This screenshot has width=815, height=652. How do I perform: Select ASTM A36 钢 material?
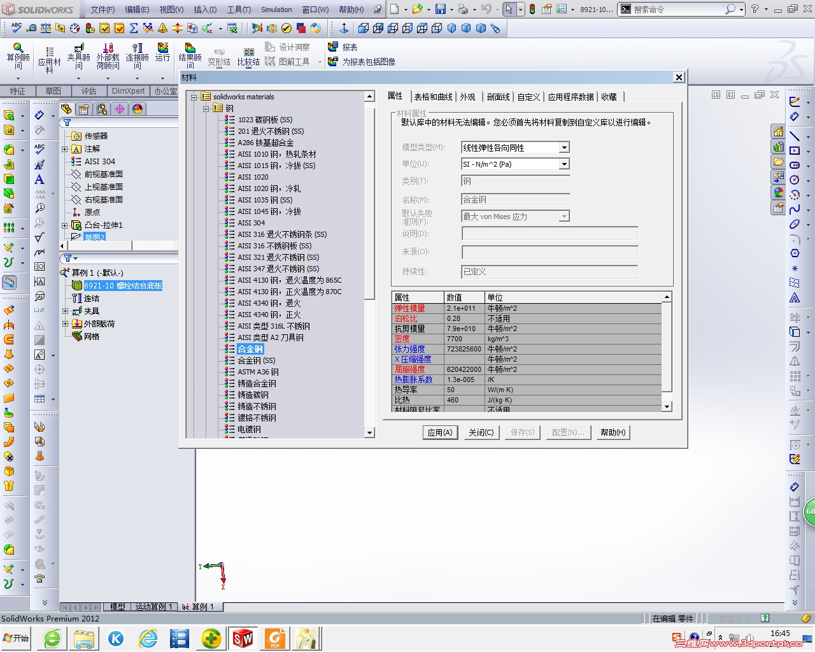coord(258,372)
